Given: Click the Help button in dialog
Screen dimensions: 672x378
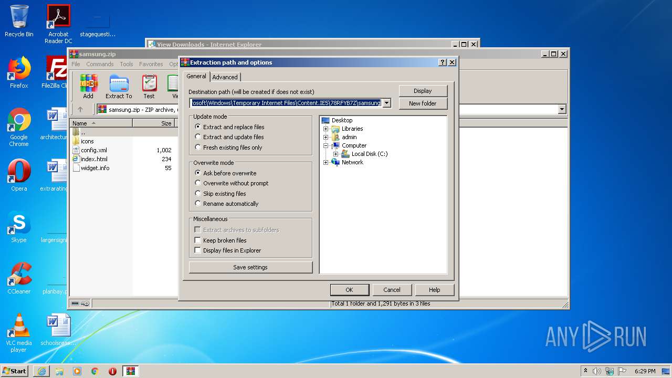Looking at the screenshot, I should tap(435, 290).
